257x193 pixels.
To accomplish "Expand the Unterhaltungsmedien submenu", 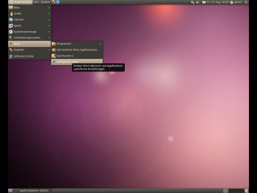I will [29, 38].
